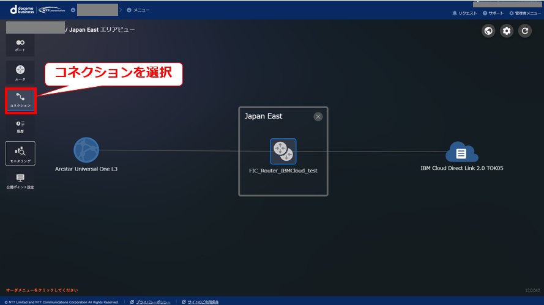Click the NTT Communications logo

click(x=52, y=10)
